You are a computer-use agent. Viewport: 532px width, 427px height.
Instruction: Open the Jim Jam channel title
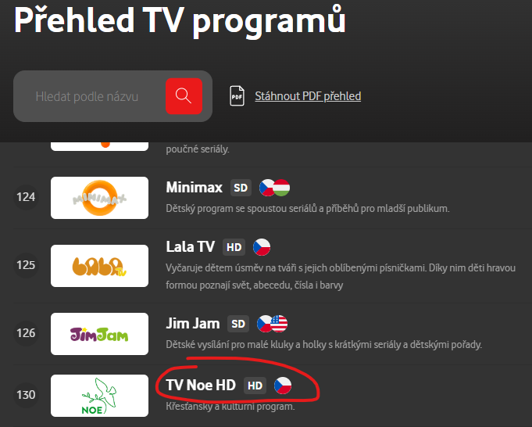193,324
